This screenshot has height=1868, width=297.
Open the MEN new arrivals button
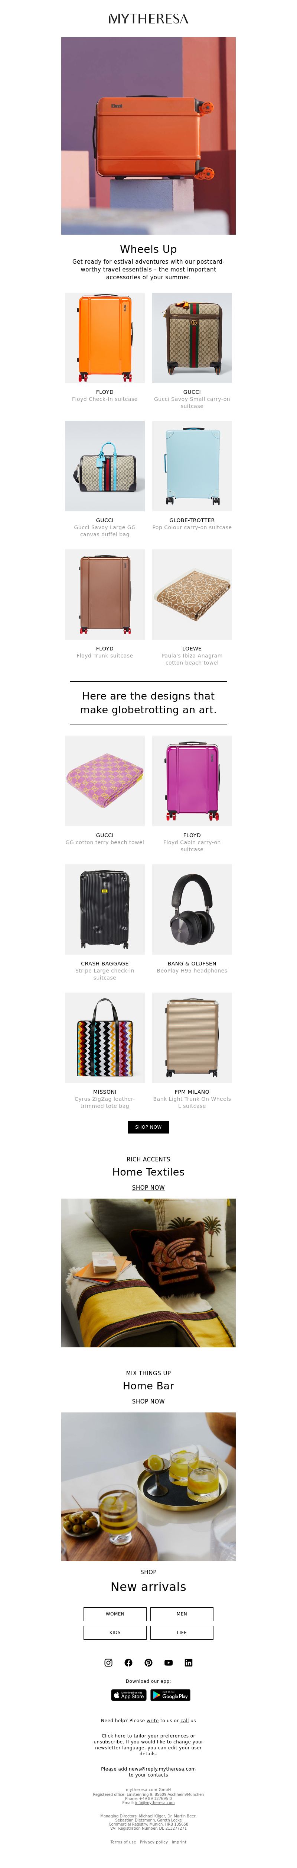(182, 1614)
